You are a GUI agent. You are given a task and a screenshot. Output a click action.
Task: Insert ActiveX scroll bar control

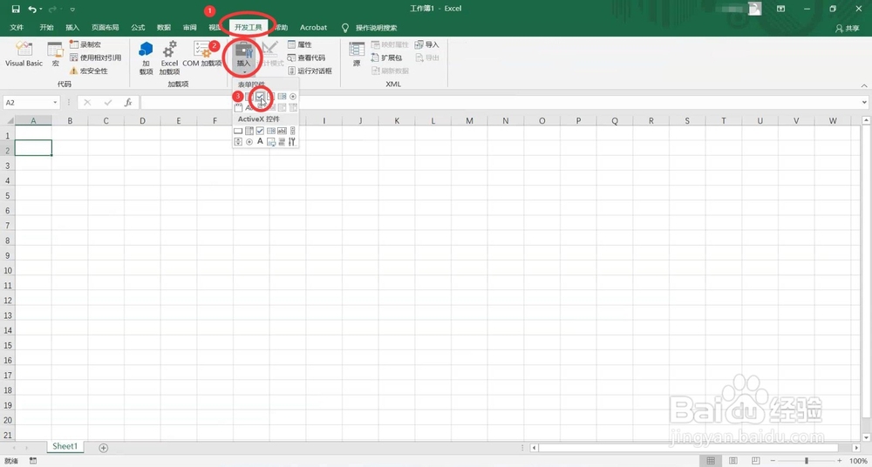[292, 131]
